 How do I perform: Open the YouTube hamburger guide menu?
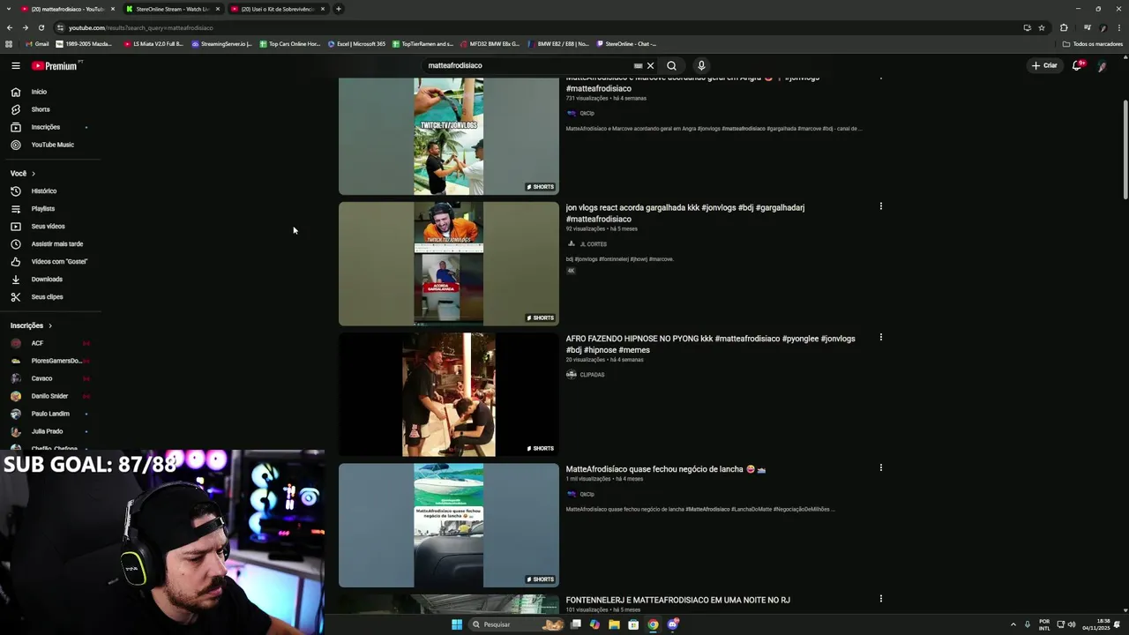point(15,65)
